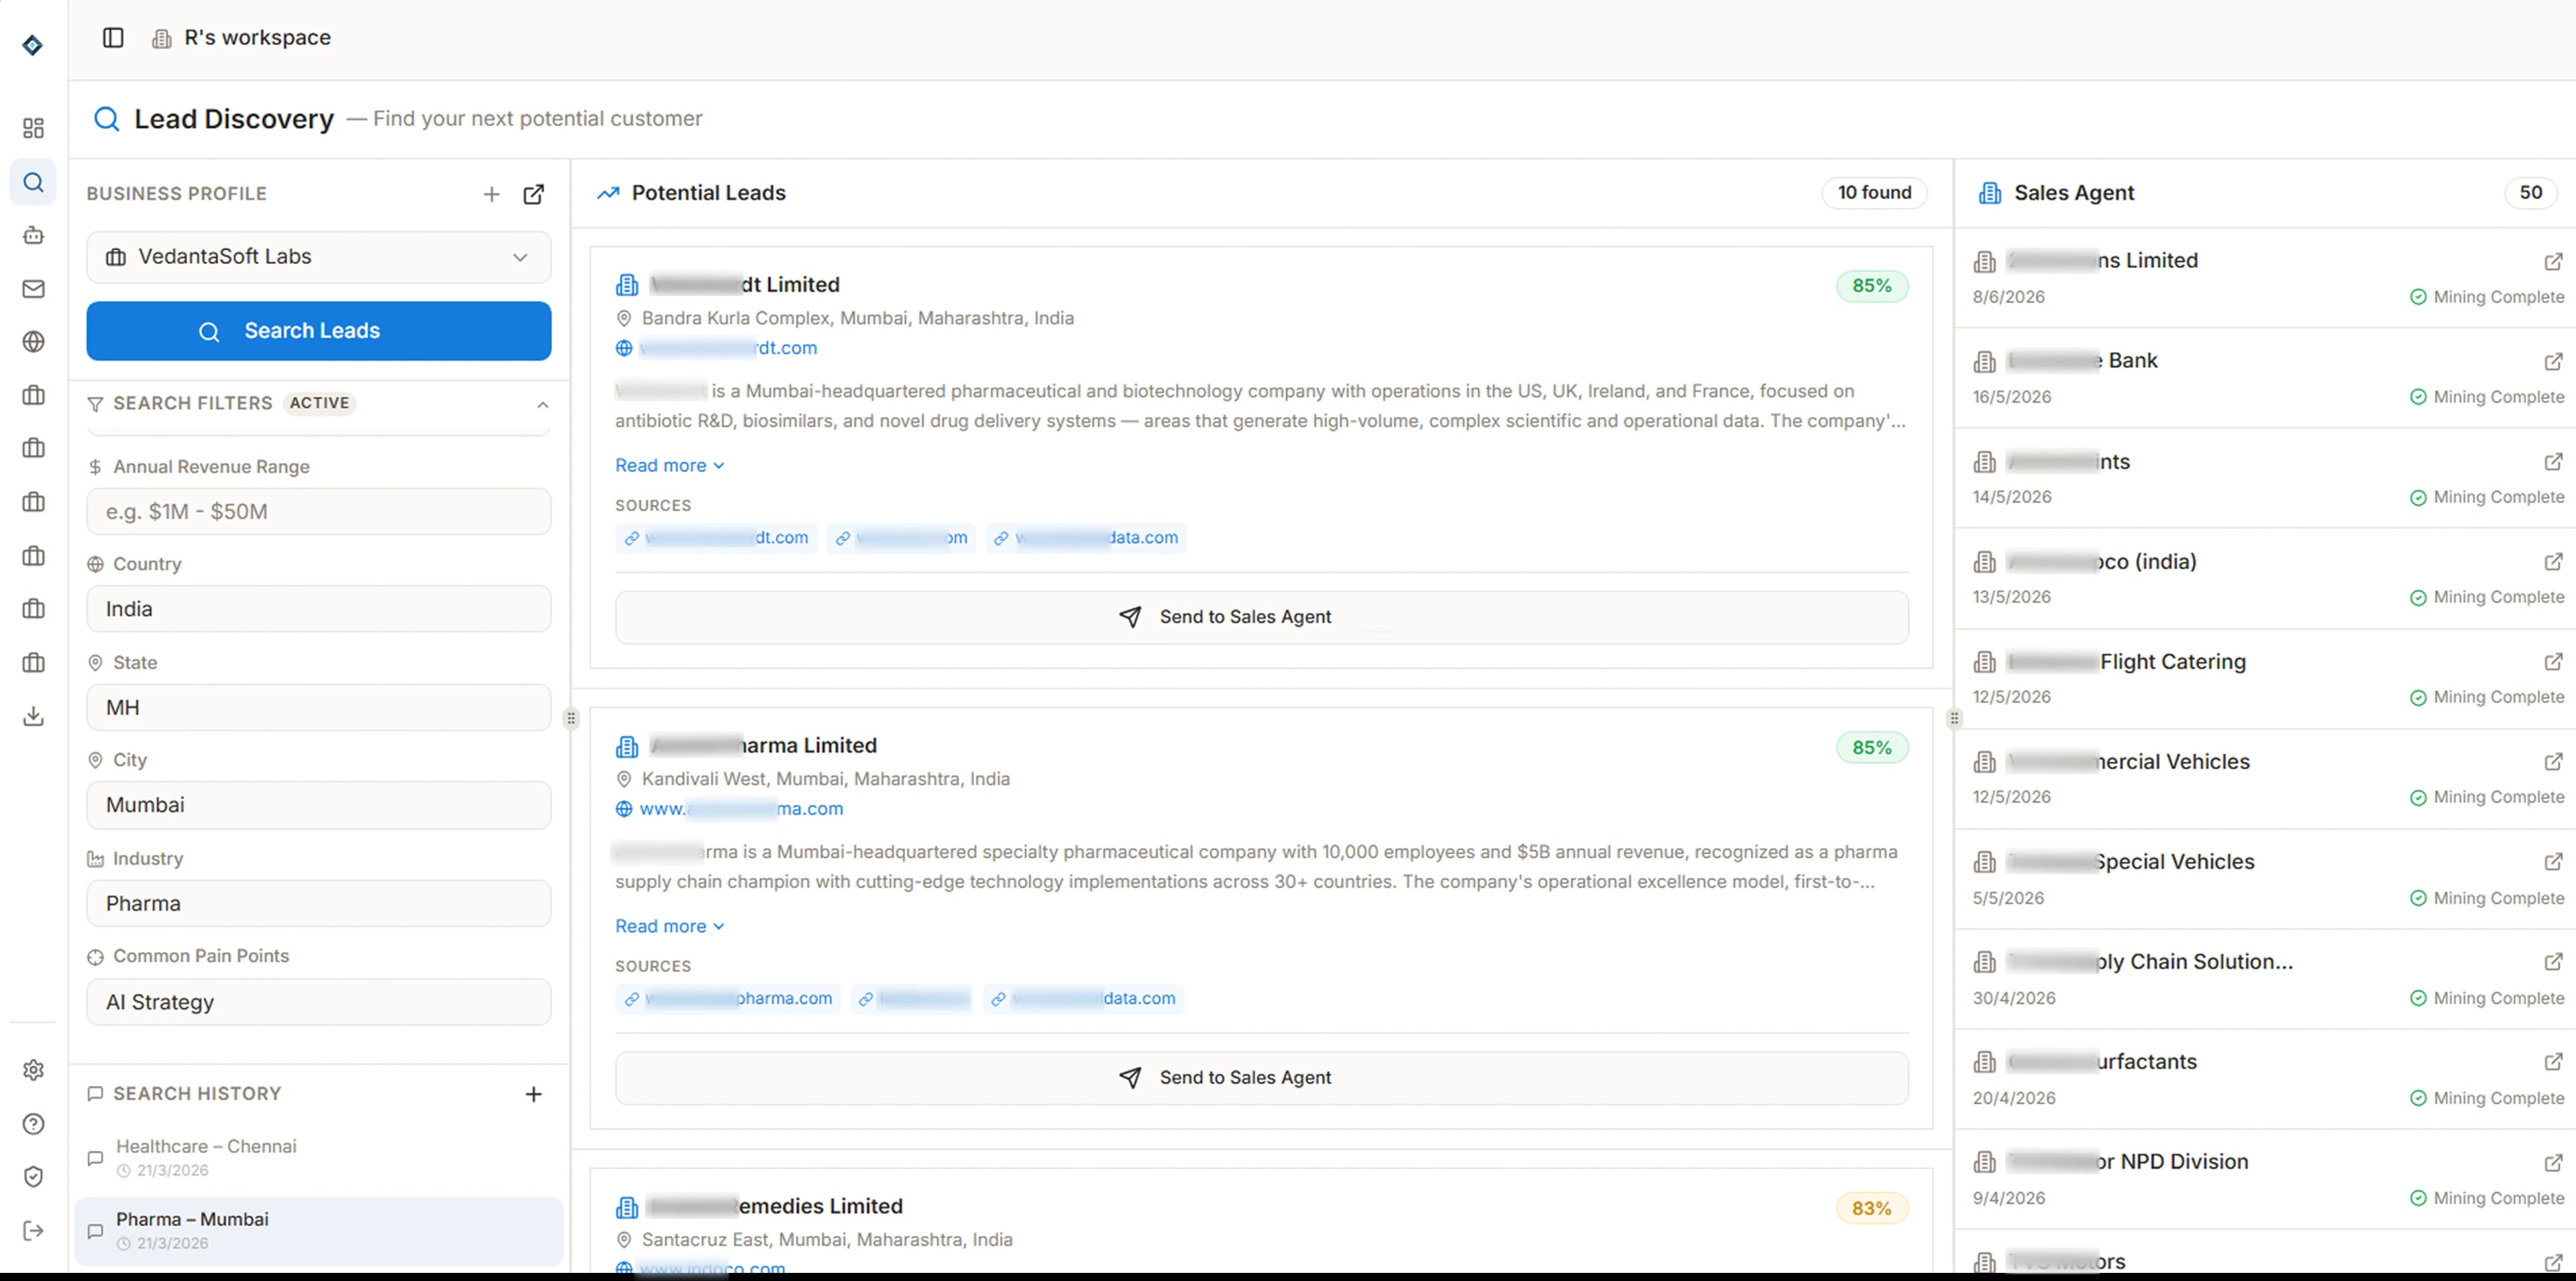Viewport: 2576px width, 1281px height.
Task: Open the 'rdt.com' website link under Bandra Kurla
Action: (x=728, y=348)
